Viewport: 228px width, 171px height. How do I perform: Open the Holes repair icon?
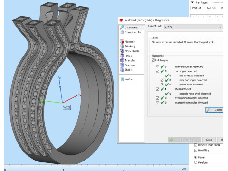pyautogui.click(x=122, y=56)
